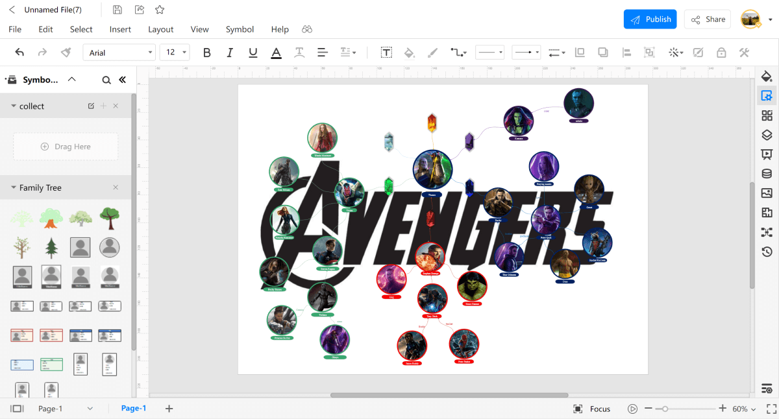Screen dimensions: 779x419
Task: Click the Drag Here drop area
Action: pos(66,147)
